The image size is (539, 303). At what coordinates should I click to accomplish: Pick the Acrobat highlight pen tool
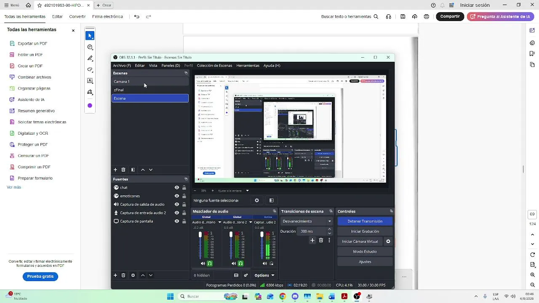90,58
